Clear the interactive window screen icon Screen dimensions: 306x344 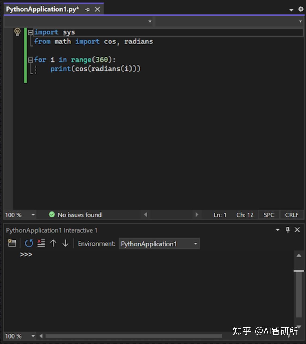41,244
